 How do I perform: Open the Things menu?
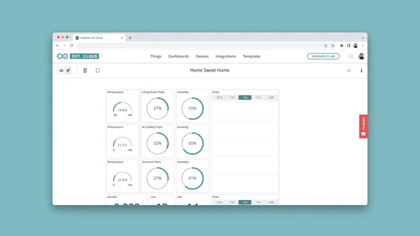click(x=156, y=56)
